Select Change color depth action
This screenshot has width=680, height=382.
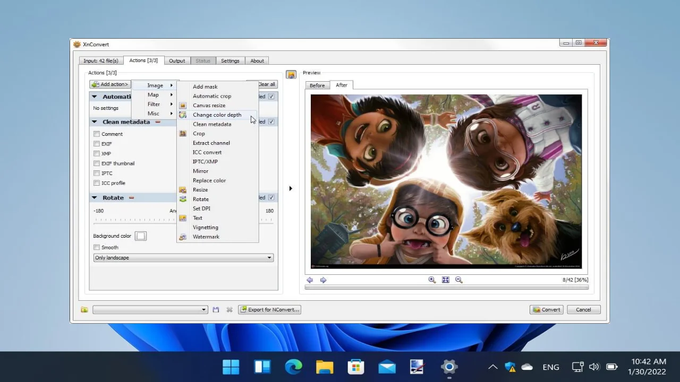tap(218, 115)
